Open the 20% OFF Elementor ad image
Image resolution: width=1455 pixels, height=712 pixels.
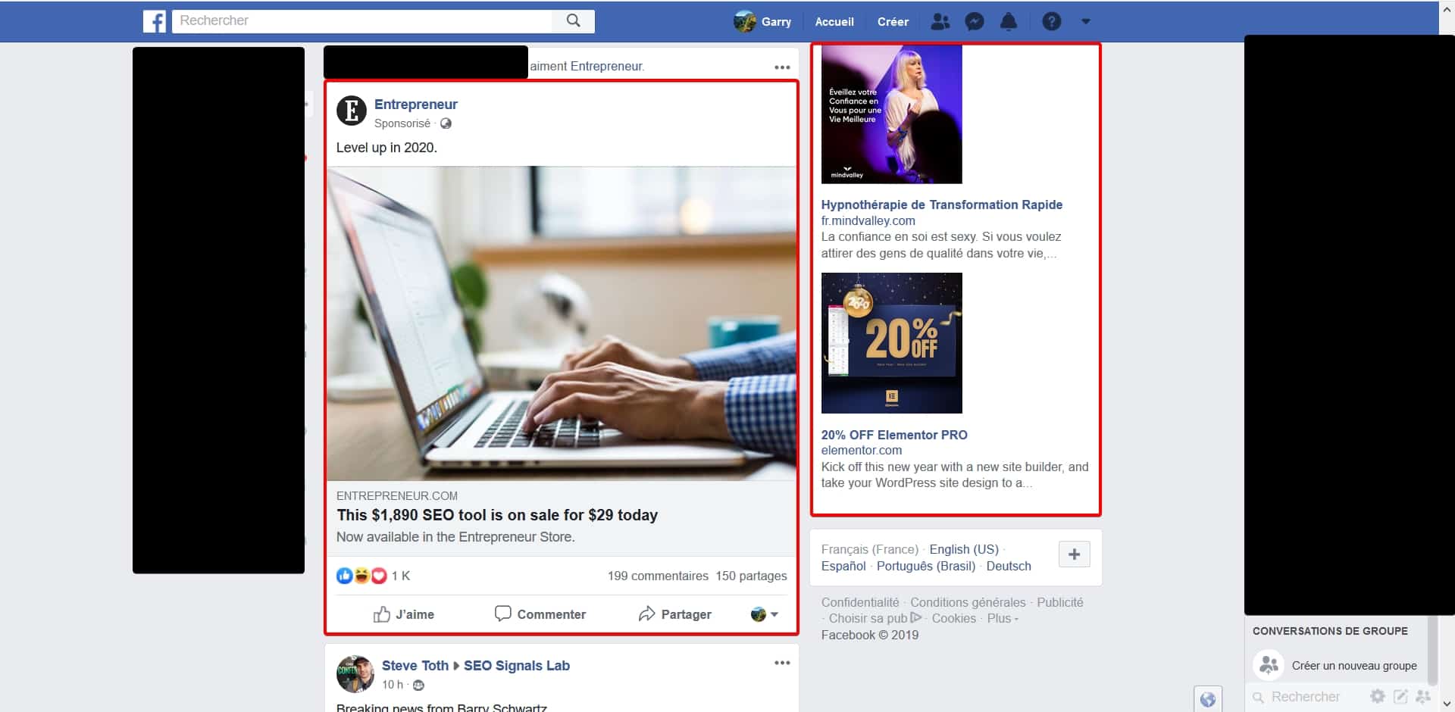click(891, 343)
